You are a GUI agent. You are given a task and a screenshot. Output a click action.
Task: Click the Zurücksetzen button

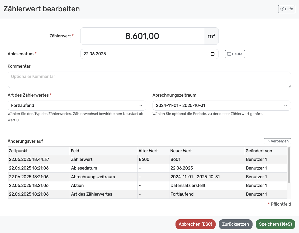point(235,224)
